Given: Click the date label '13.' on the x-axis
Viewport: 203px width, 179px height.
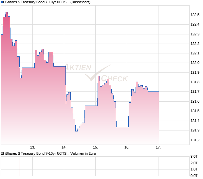Looking at the screenshot, I should (32, 148).
